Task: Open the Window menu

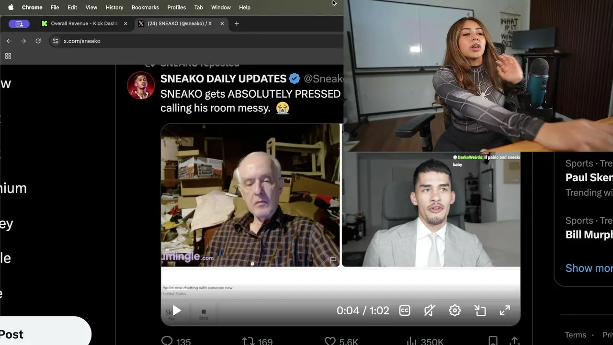Action: [221, 7]
